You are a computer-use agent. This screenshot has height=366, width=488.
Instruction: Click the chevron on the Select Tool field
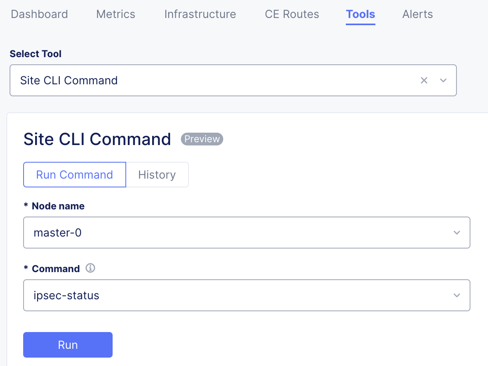443,80
